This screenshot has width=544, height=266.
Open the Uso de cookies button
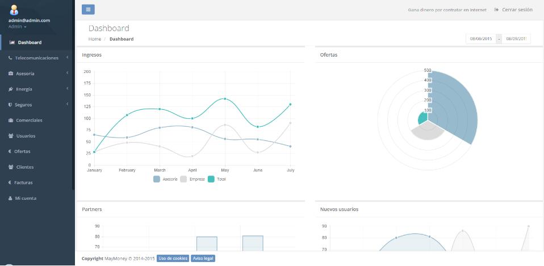click(x=173, y=259)
